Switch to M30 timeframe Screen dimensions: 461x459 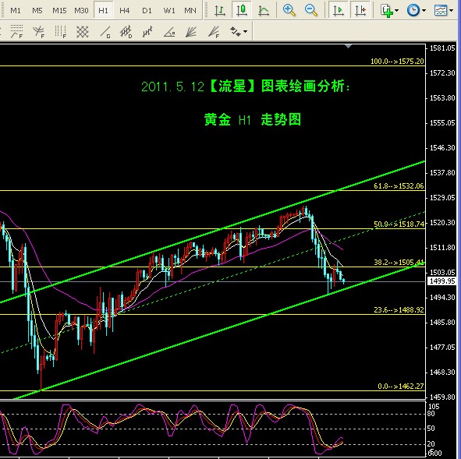click(81, 11)
